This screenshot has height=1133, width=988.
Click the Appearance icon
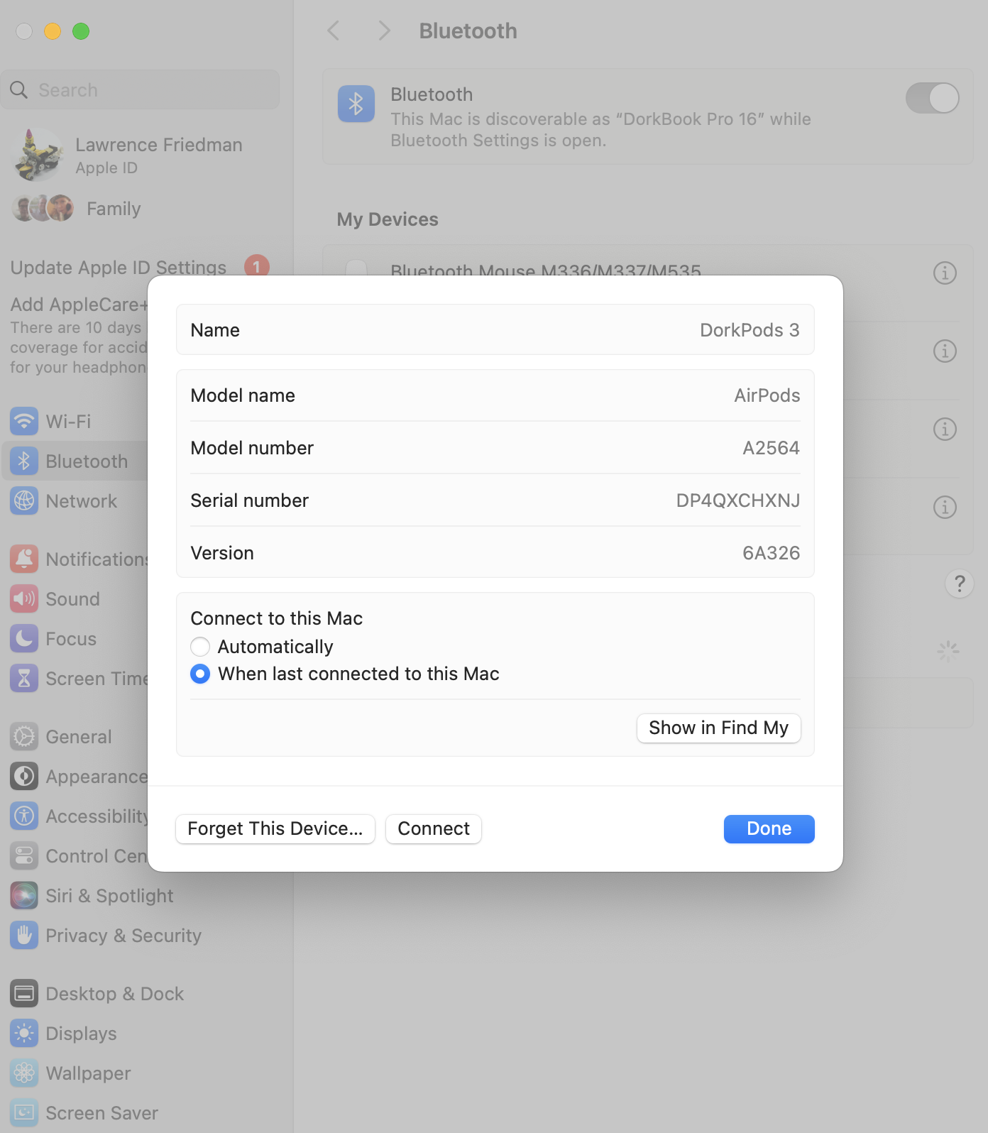point(24,776)
